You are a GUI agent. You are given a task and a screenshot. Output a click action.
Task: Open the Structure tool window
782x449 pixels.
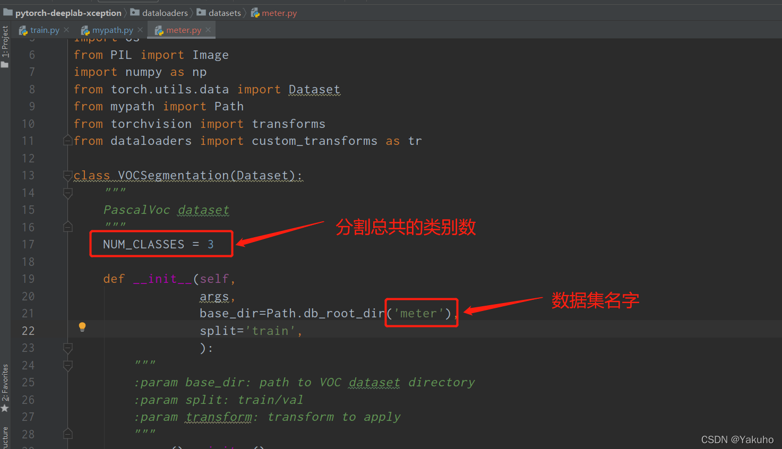(5, 437)
